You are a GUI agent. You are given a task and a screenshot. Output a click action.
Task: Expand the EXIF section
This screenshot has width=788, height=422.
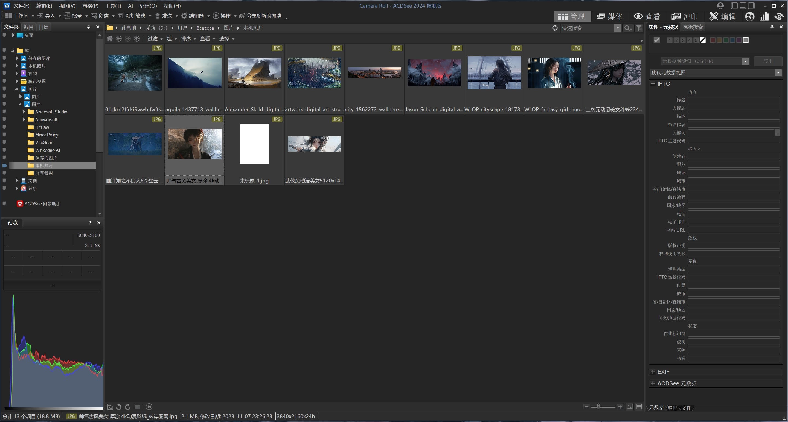(653, 372)
